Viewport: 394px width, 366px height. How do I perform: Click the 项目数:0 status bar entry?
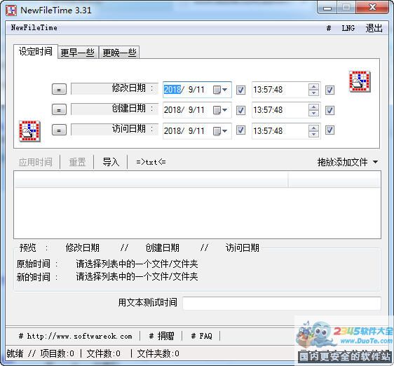(57, 353)
